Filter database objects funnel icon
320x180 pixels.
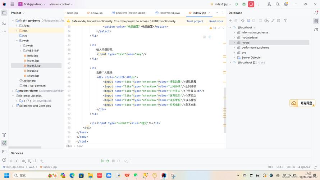tap(285, 21)
